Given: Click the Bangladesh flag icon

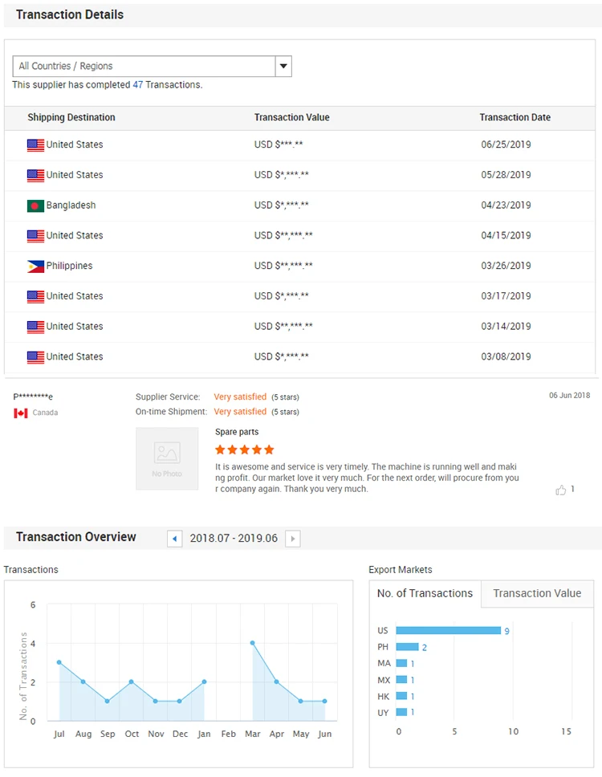Looking at the screenshot, I should click(x=35, y=205).
